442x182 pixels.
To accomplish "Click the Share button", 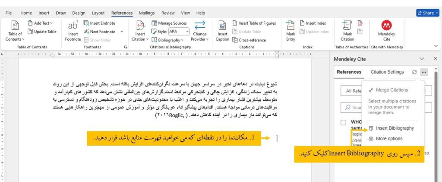I will click(427, 13).
